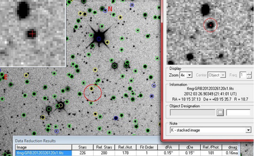Click the Ref./Ast. value 178 cell
The width and height of the screenshot is (254, 156).
point(125,153)
